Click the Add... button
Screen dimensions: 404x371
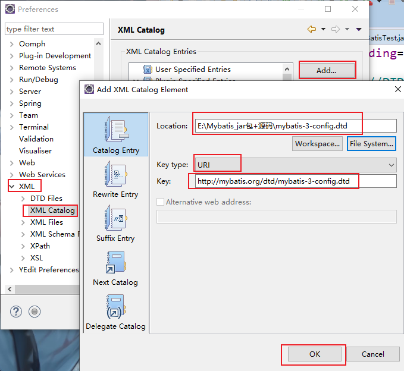(x=327, y=70)
